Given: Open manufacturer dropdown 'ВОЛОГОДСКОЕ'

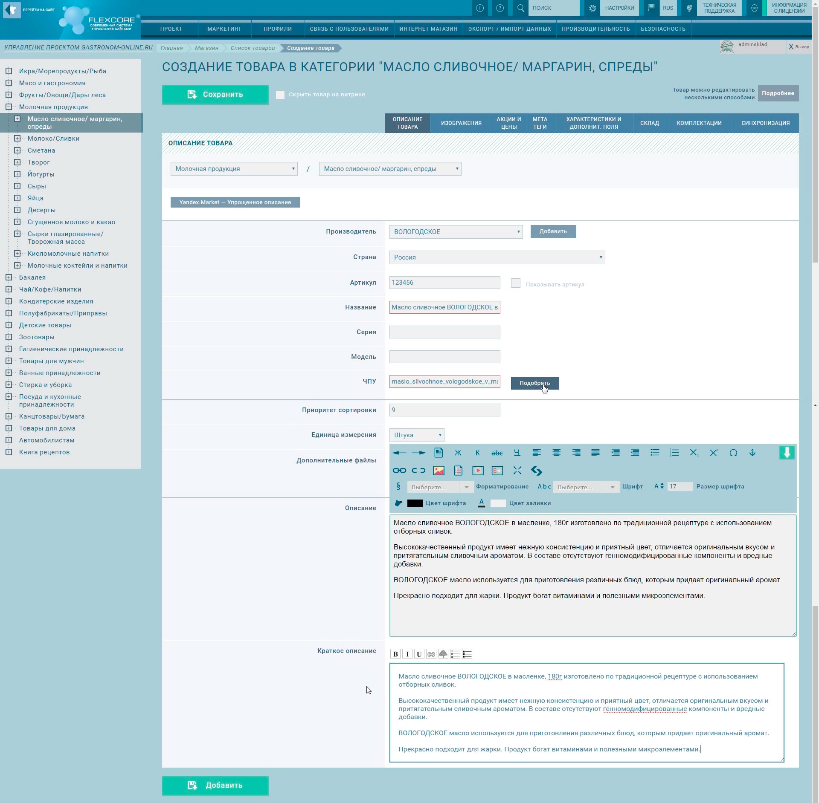Looking at the screenshot, I should click(456, 232).
